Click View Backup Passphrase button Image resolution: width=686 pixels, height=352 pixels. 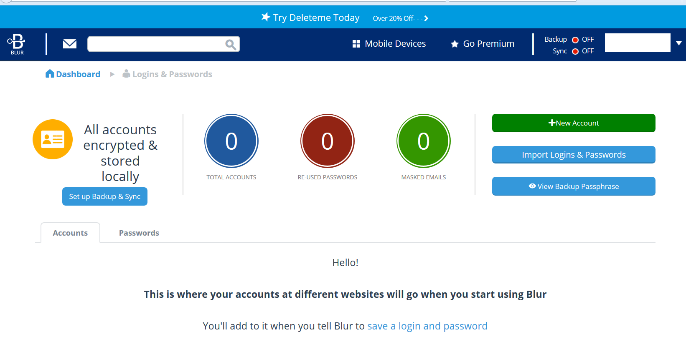click(x=574, y=186)
